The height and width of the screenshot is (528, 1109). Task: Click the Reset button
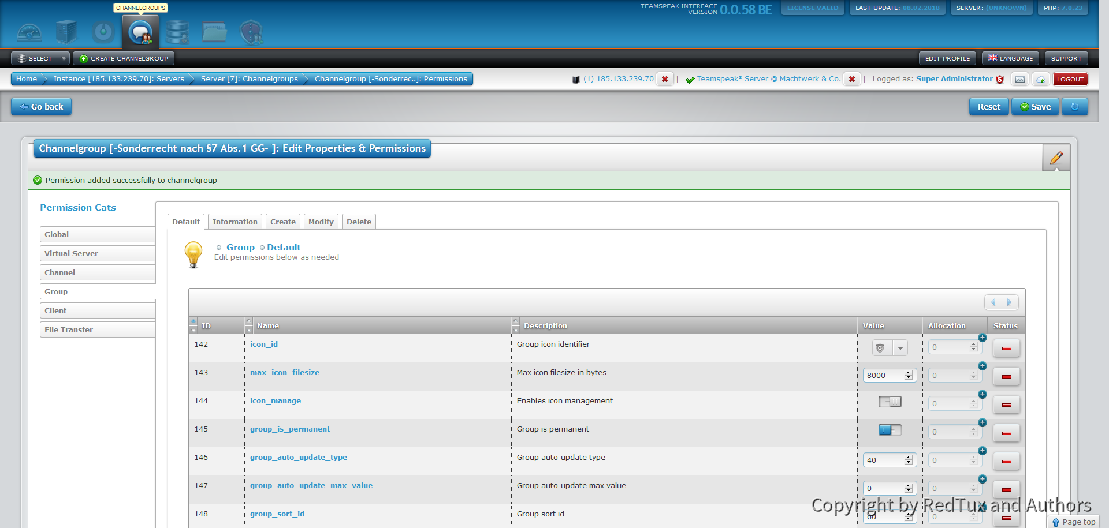tap(989, 107)
